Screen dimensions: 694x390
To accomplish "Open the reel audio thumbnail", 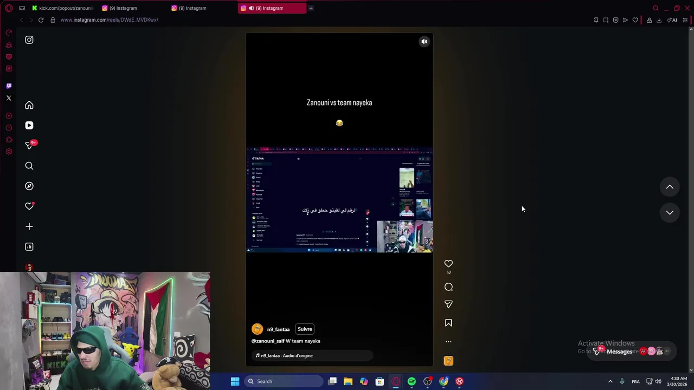I will coord(448,361).
